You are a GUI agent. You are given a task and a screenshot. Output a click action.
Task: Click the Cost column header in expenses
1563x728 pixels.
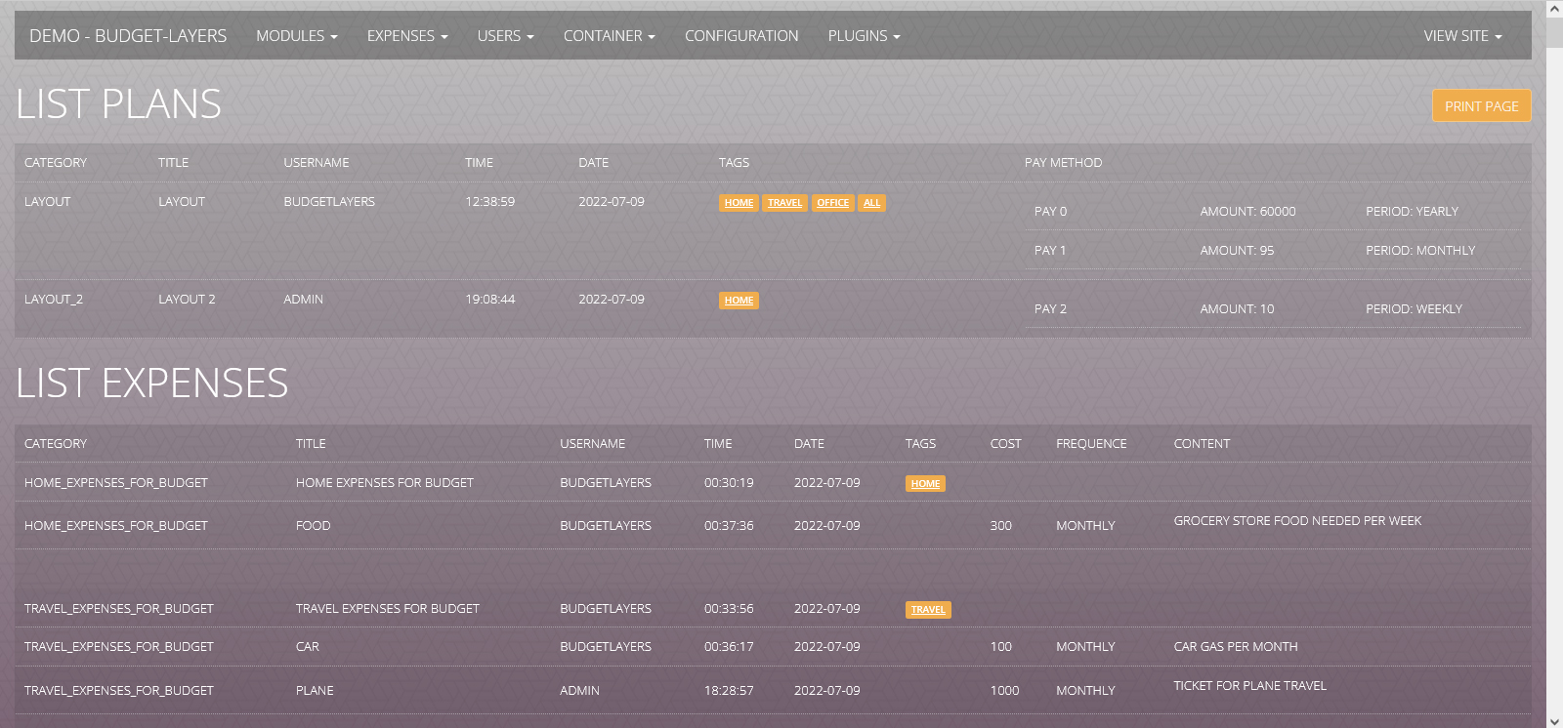point(1005,444)
